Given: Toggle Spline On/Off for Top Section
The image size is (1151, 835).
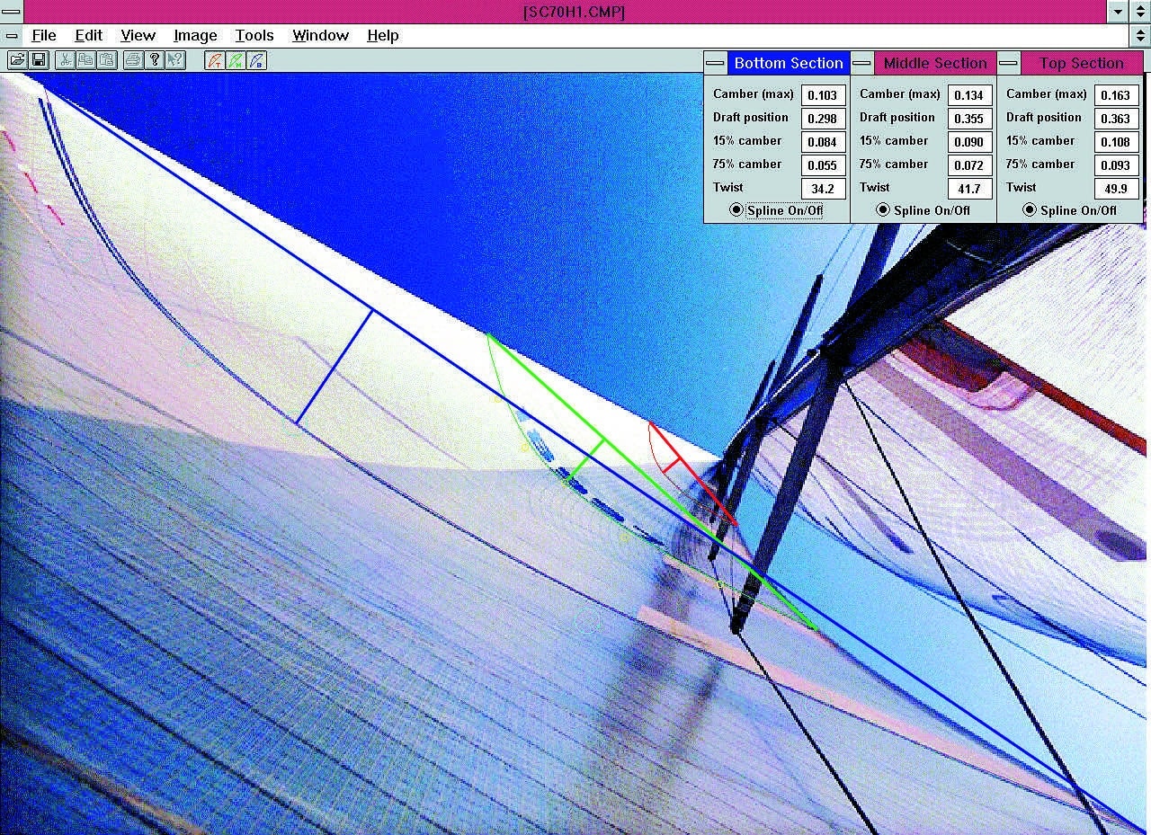Looking at the screenshot, I should tap(1029, 210).
